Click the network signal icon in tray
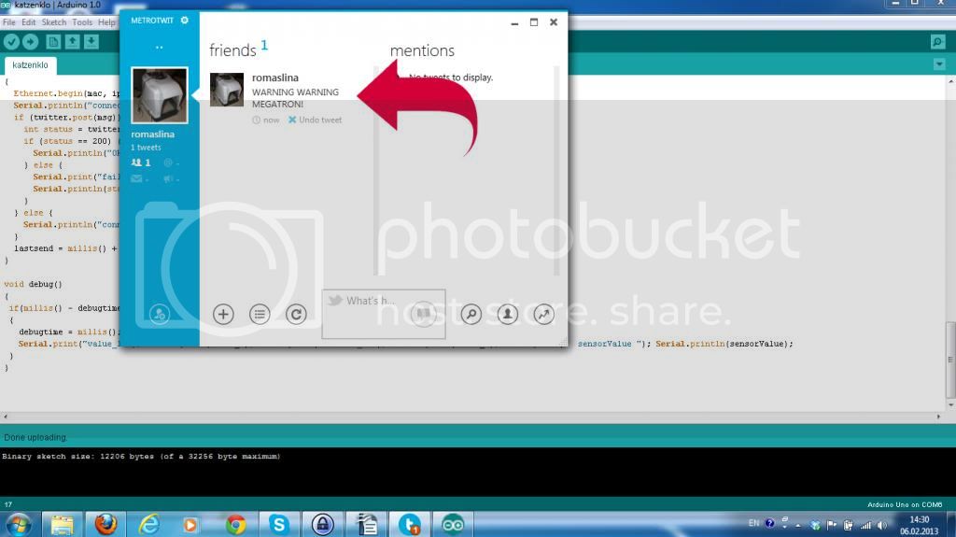 865,525
